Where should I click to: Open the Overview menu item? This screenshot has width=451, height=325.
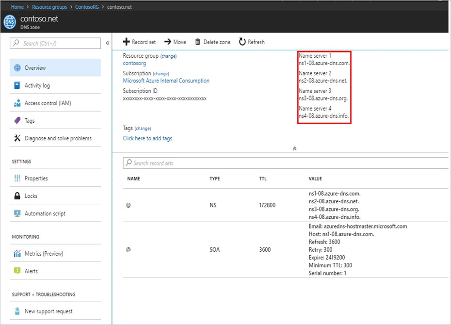55,67
